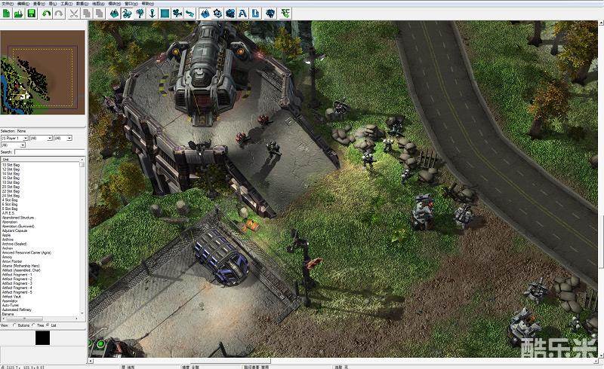This screenshot has height=369, width=604.
Task: Click the New document toolbar icon
Action: pos(6,14)
